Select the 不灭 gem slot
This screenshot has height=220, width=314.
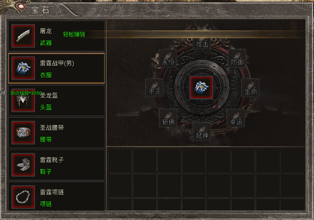coord(154,88)
